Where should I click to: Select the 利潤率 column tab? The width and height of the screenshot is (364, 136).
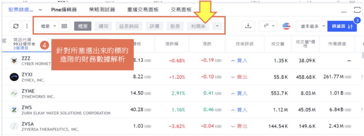(x=198, y=26)
